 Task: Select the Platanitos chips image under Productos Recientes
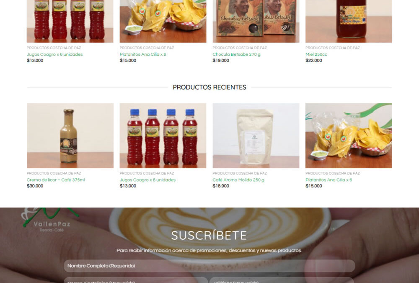[349, 135]
